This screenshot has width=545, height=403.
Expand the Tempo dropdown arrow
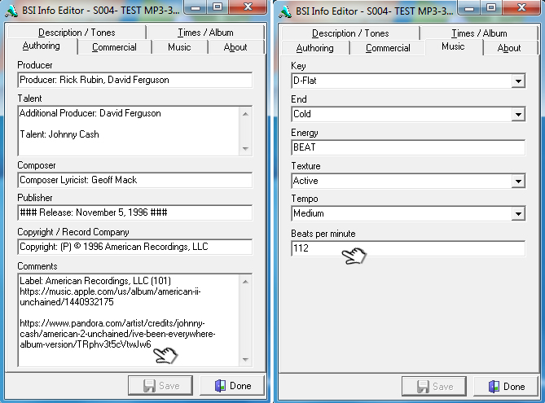[518, 213]
